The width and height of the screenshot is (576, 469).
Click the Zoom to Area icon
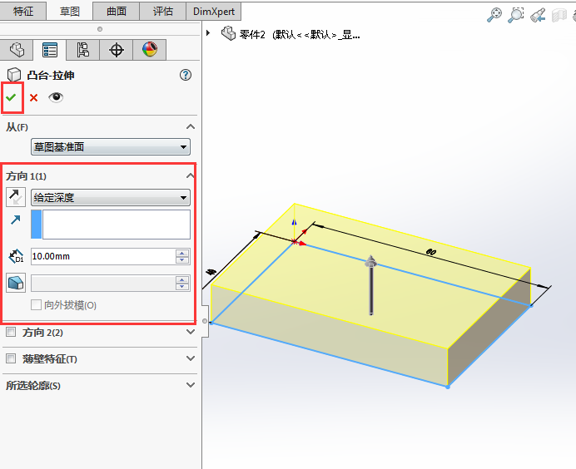[x=516, y=15]
